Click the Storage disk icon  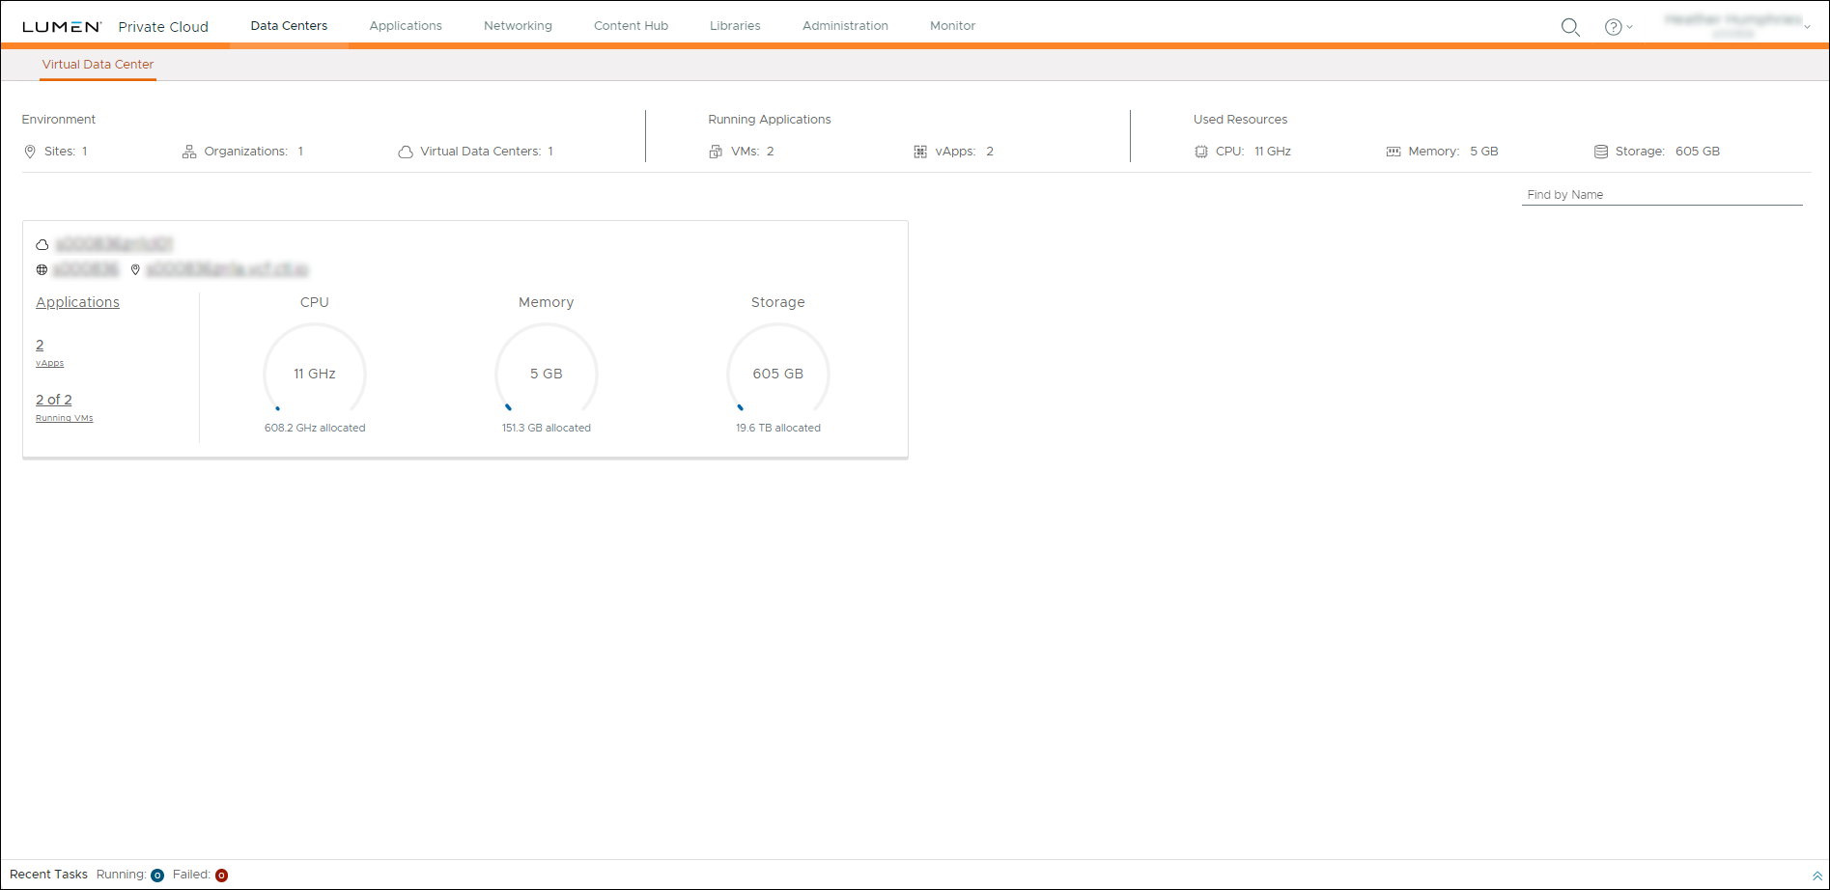click(1602, 151)
